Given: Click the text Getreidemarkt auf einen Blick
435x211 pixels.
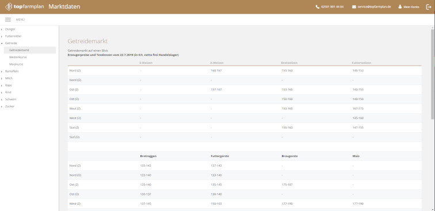Looking at the screenshot, I should tap(87, 51).
